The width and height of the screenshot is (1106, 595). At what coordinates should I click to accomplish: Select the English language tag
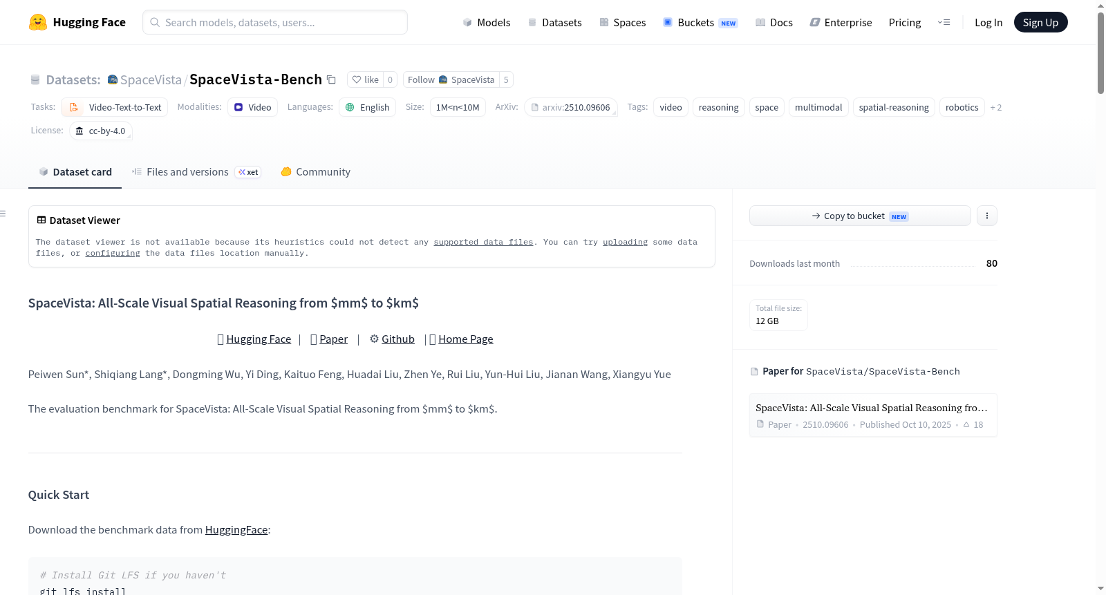point(367,107)
